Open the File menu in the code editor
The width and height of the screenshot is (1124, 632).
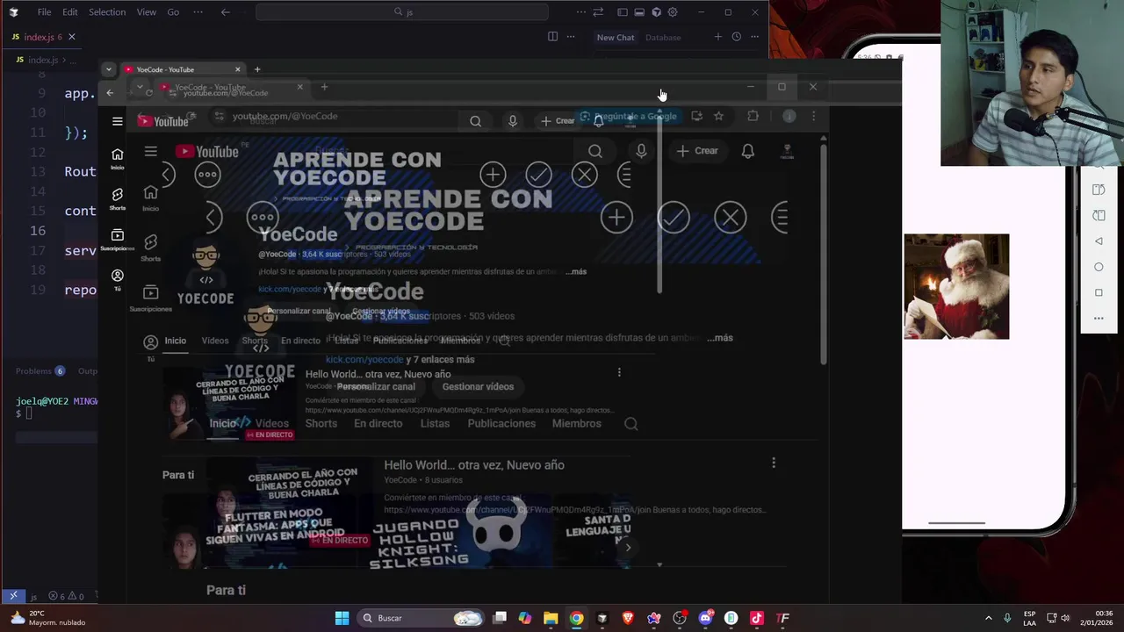(x=44, y=12)
